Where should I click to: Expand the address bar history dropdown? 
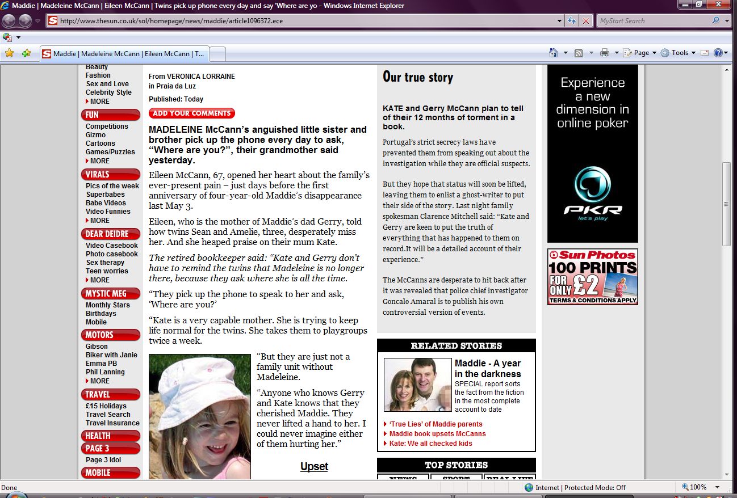point(560,21)
